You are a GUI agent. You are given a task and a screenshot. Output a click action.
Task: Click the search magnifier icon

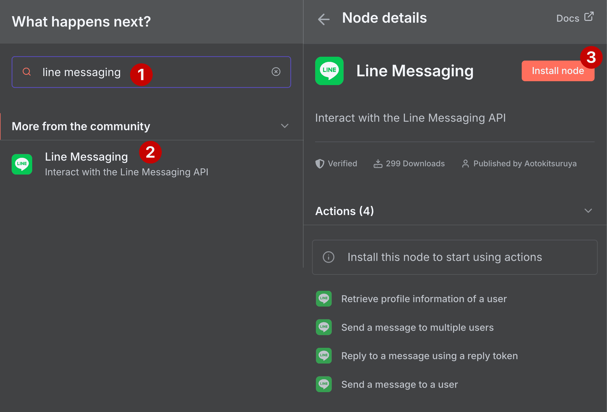[27, 72]
